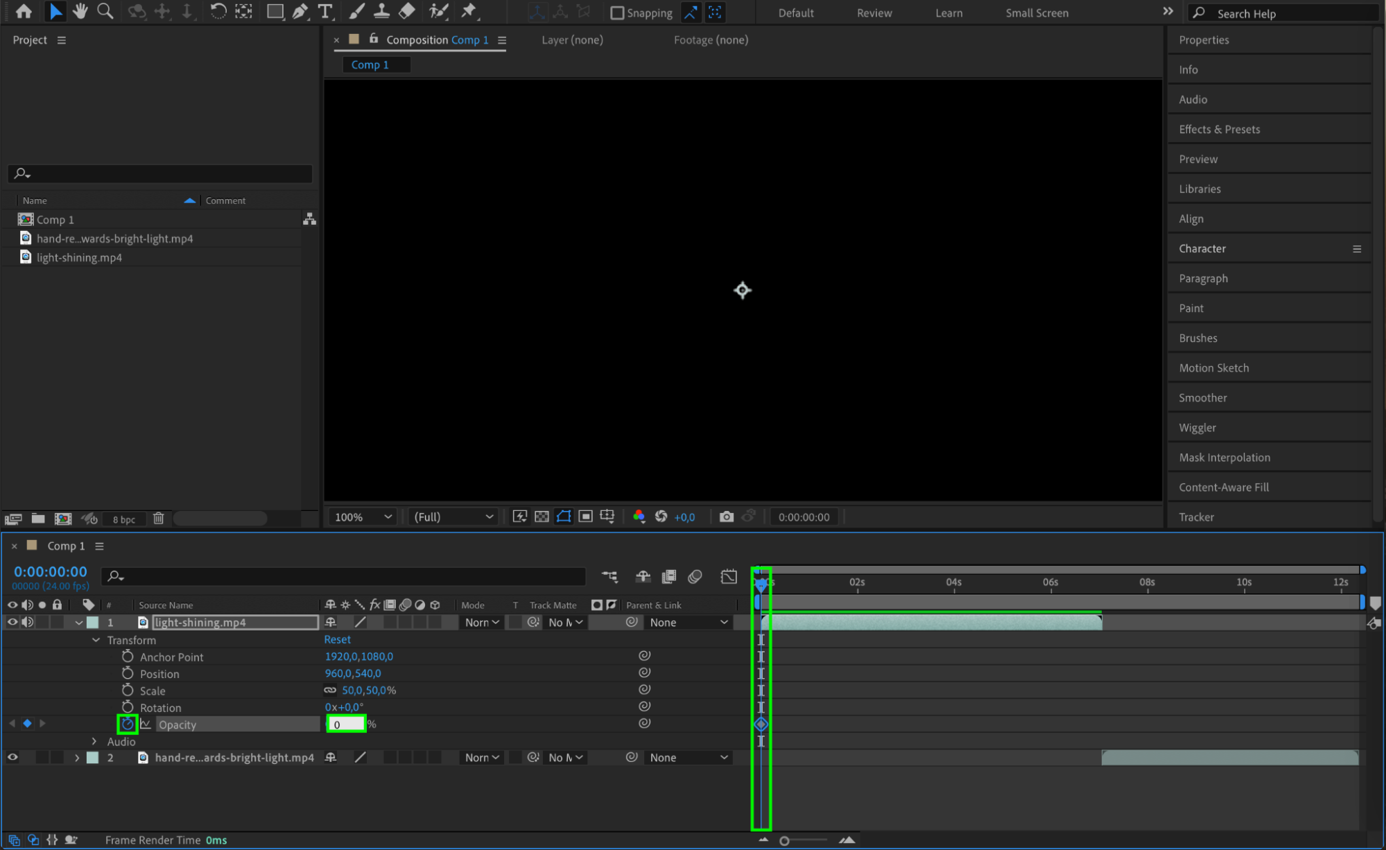
Task: Click trash icon in Project panel
Action: [x=158, y=519]
